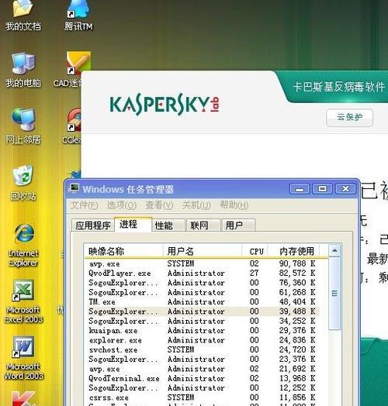Select the explorer.exe process
The image size is (388, 406).
pyautogui.click(x=203, y=340)
